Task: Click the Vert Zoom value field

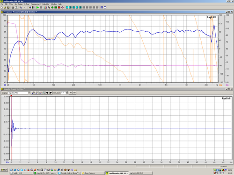Action: click(63, 93)
